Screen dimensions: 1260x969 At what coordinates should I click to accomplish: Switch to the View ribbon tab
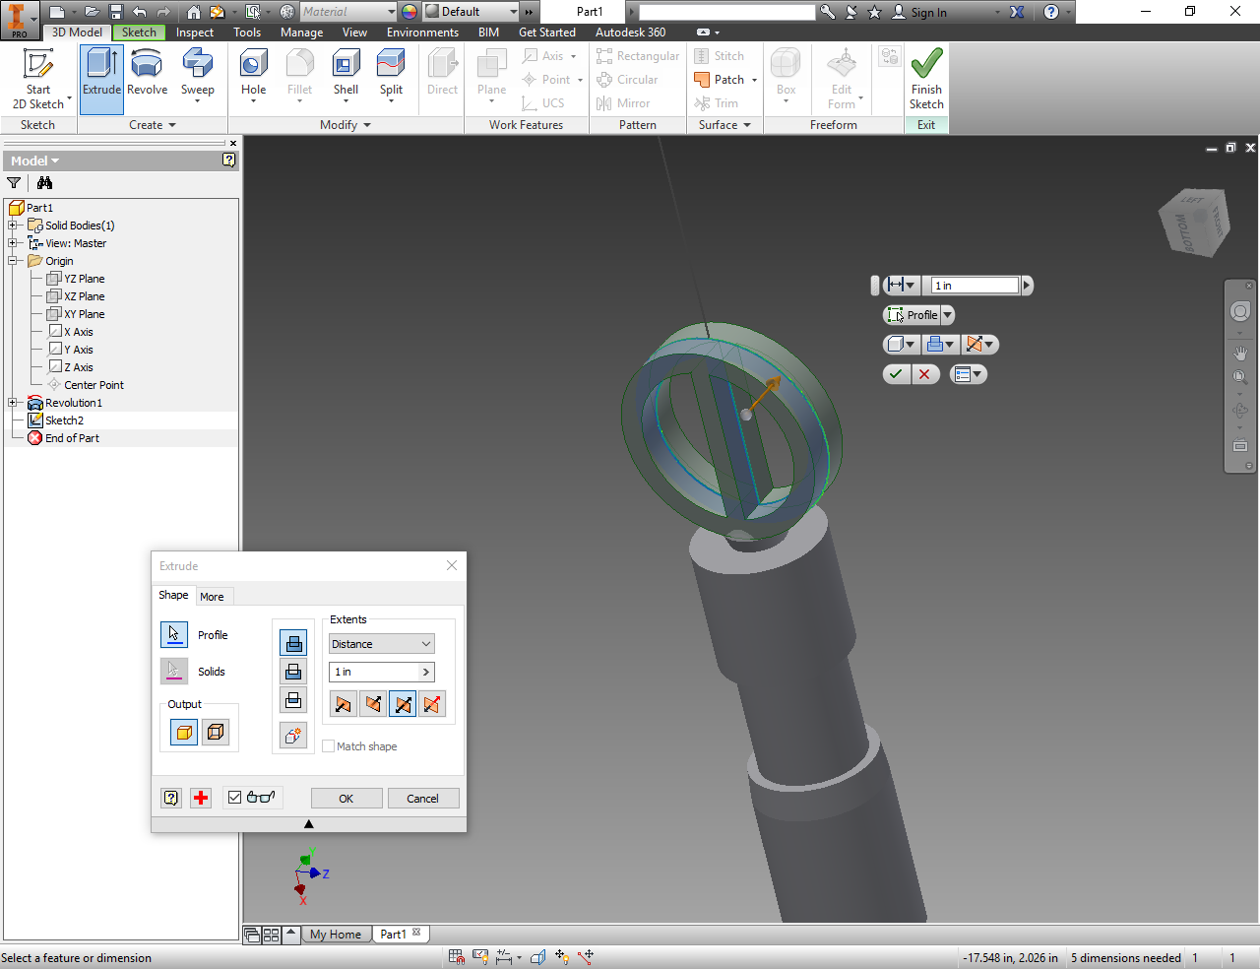[354, 32]
